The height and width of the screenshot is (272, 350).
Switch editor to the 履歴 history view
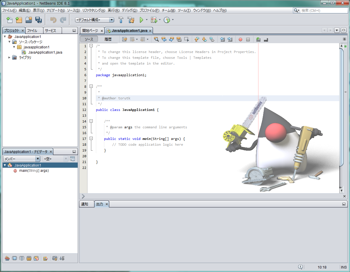(108, 39)
